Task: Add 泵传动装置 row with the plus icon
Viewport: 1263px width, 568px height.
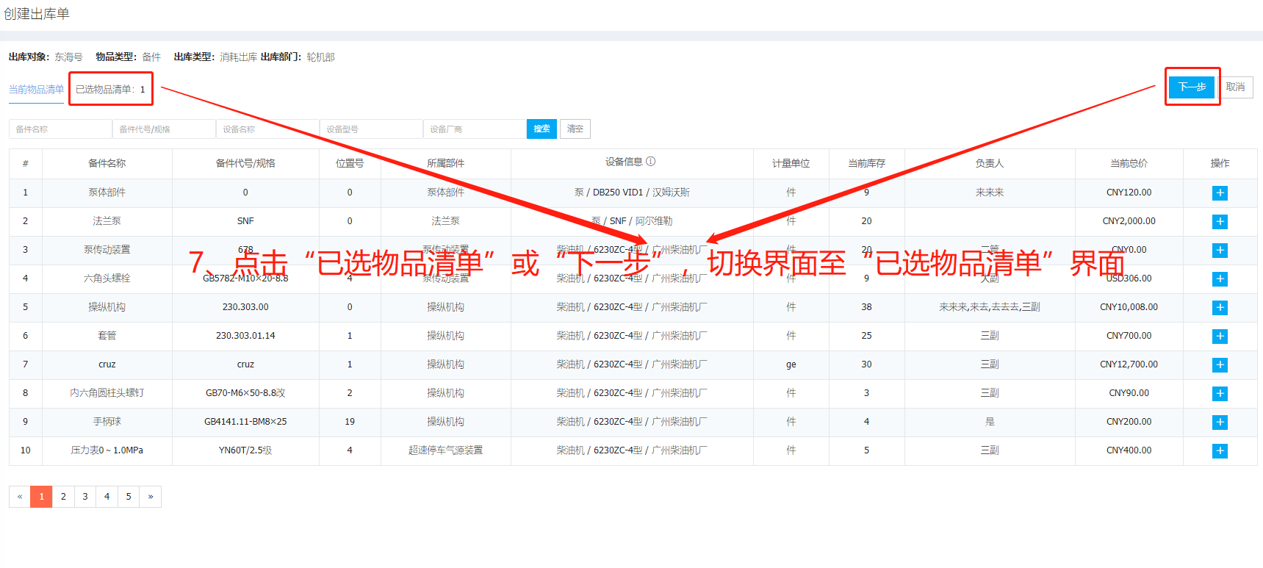Action: pos(1220,251)
